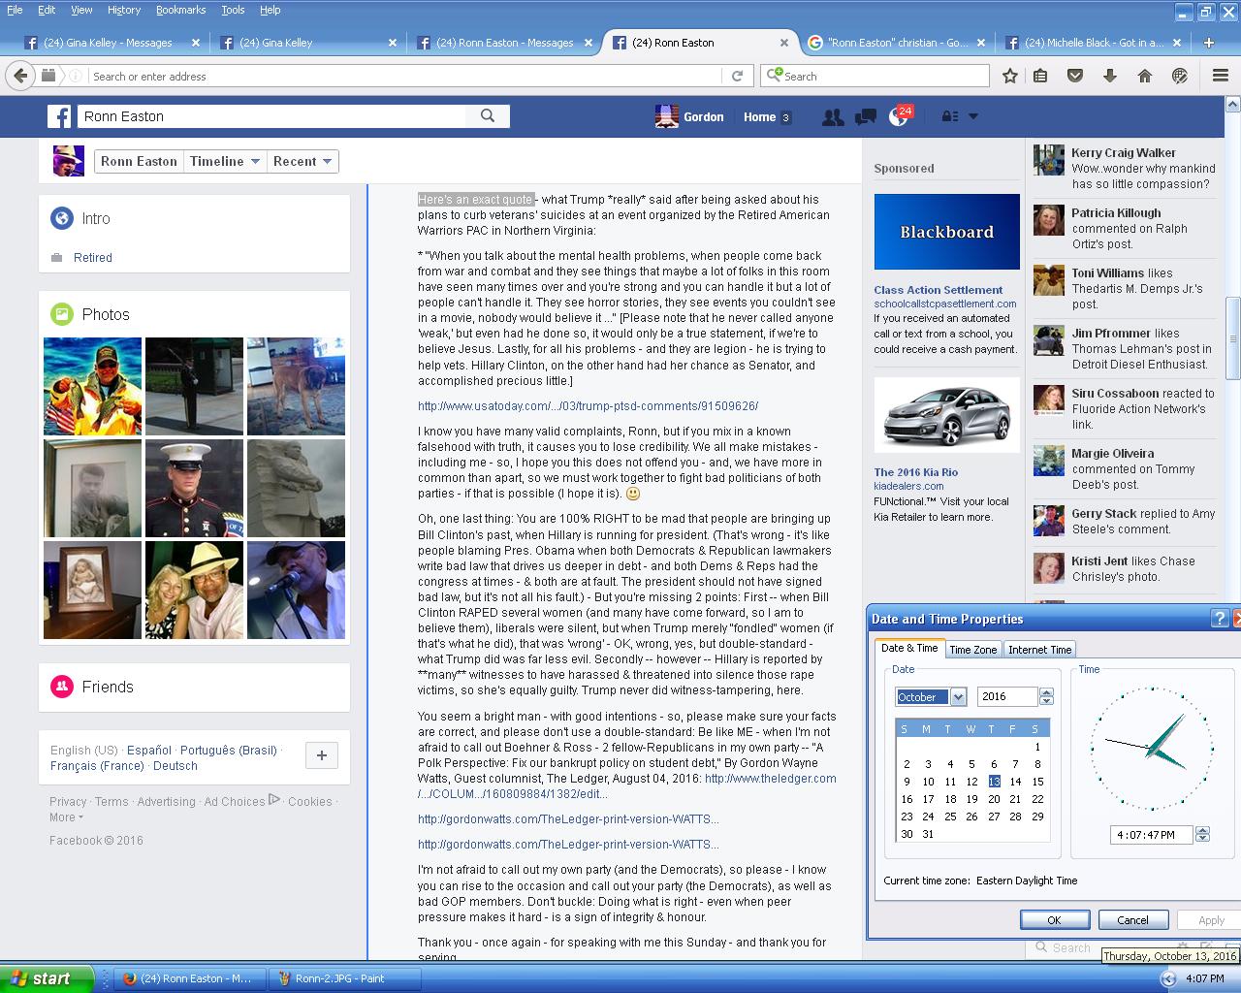Select day 20 in the calendar
The height and width of the screenshot is (993, 1241).
[x=994, y=799]
